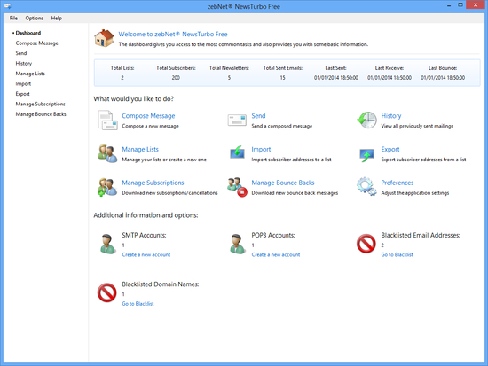Open the Compose Message dashboard link
This screenshot has width=488, height=366.
click(148, 116)
